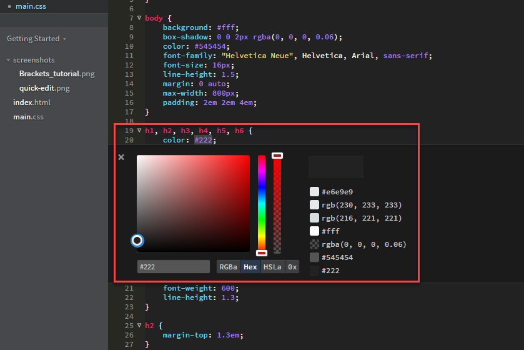This screenshot has height=350, width=524.
Task: Open quick-edit.png in file tree
Action: [x=44, y=88]
